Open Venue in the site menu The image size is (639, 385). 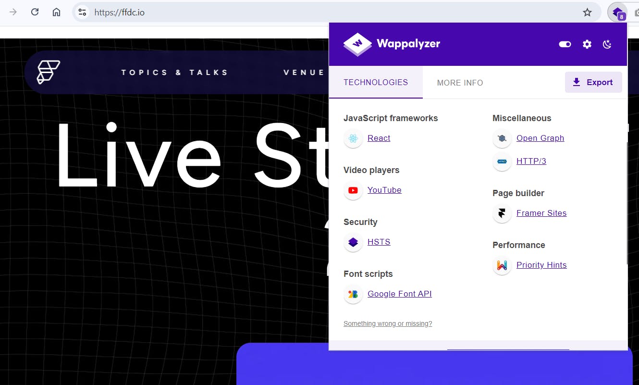coord(304,73)
